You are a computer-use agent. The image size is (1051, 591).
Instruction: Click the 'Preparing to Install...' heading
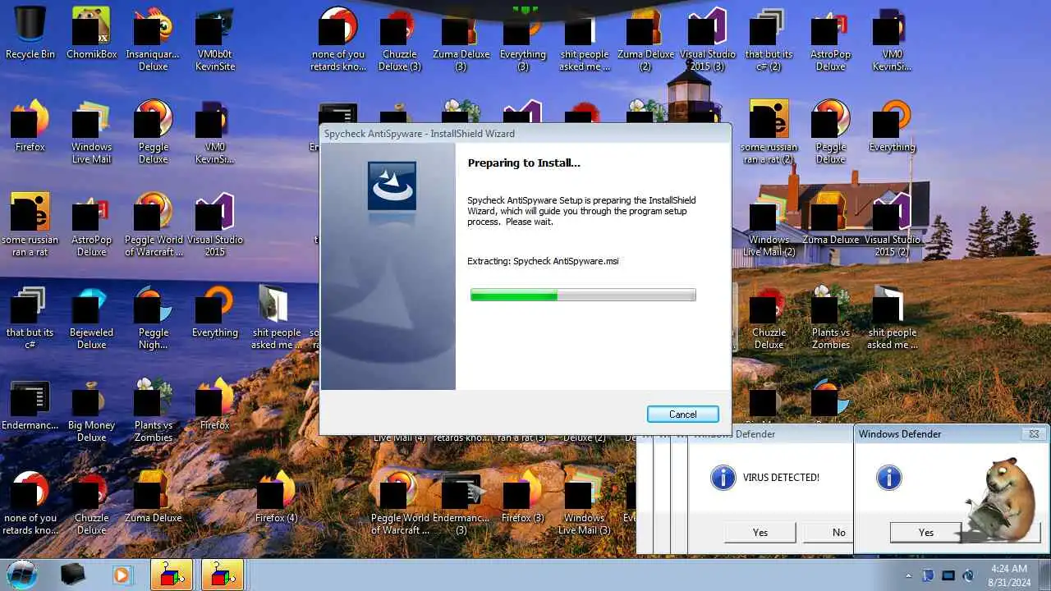pos(524,163)
